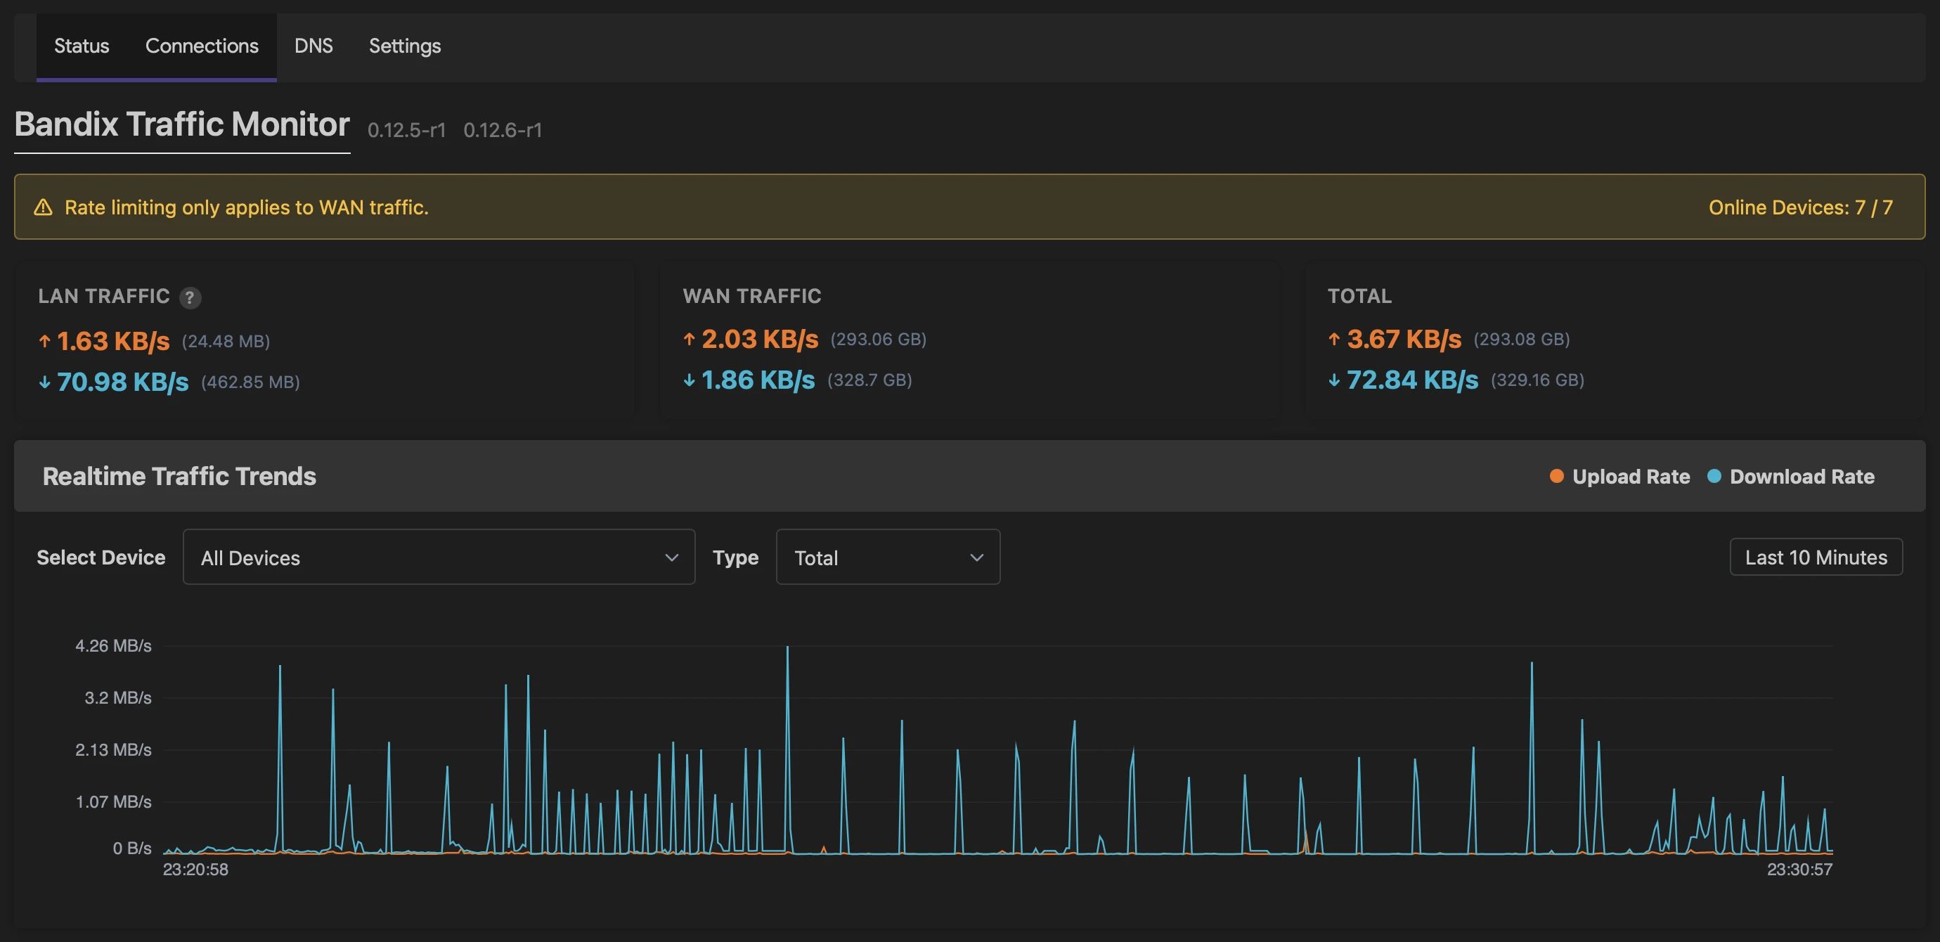
Task: Open the All Devices dropdown
Action: tap(439, 557)
